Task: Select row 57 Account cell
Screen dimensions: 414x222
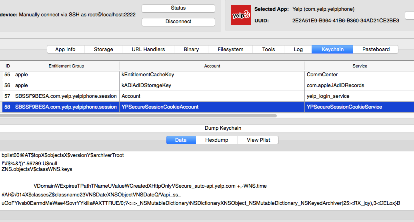Action: coord(212,96)
